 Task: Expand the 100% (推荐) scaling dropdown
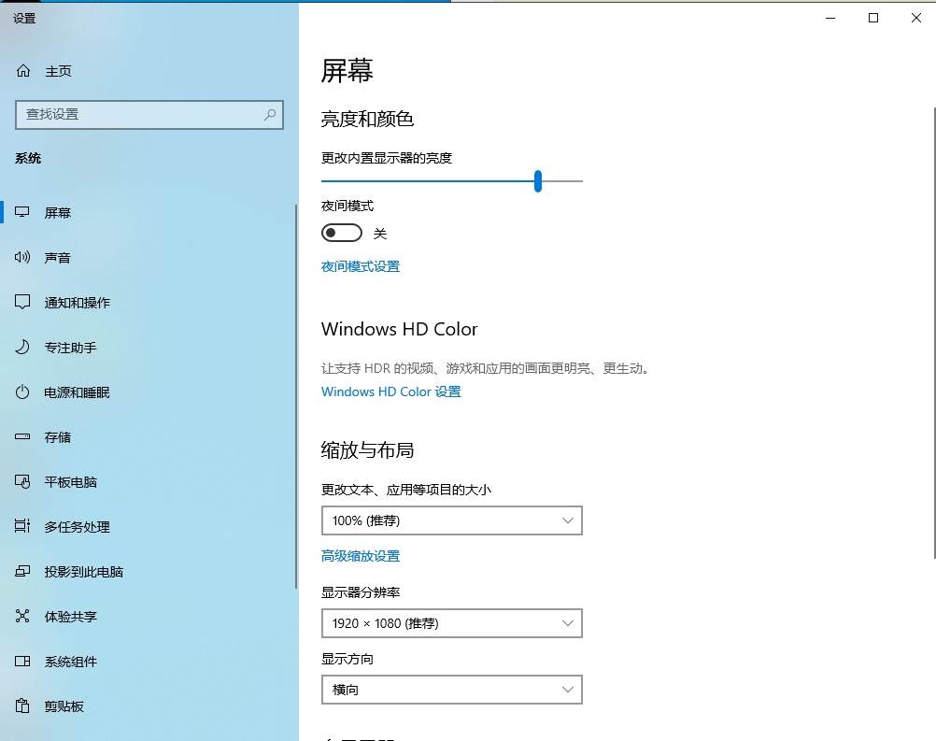point(451,520)
